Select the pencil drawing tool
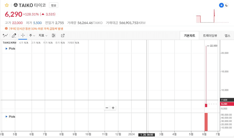The width and height of the screenshot is (234, 138). tap(14, 35)
